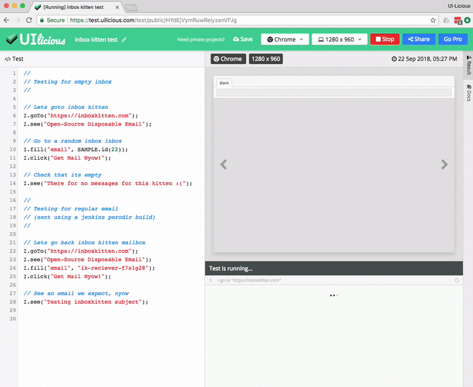Screen dimensions: 473x387
Task: Click the 'inbox kitten test' title
Action: pos(96,40)
